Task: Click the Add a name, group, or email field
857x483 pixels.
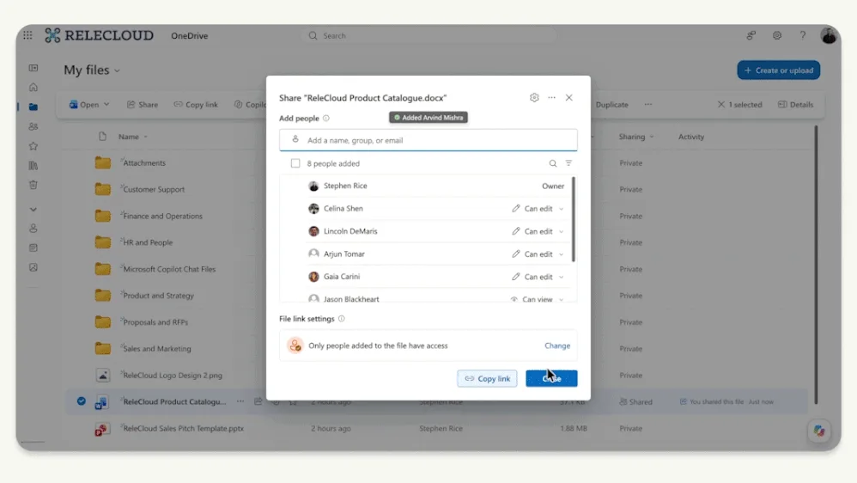Action: [x=428, y=140]
